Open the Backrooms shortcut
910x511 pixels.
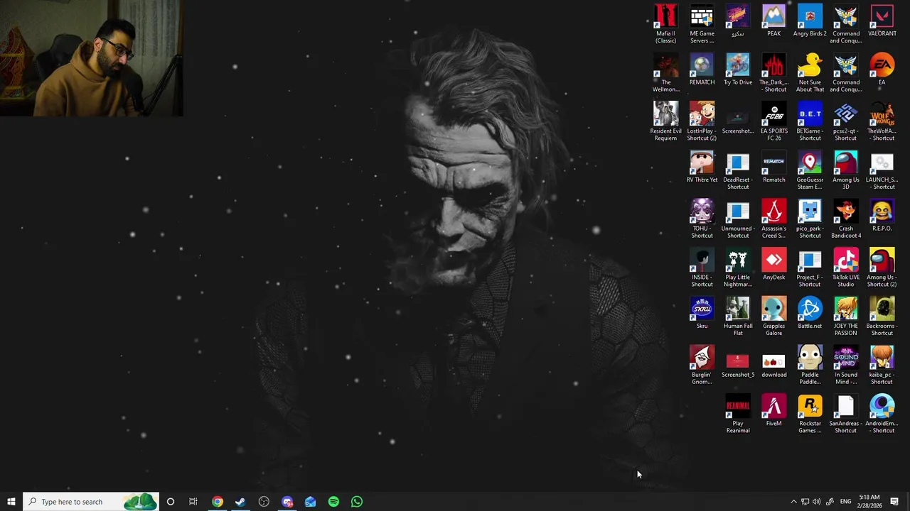[882, 316]
